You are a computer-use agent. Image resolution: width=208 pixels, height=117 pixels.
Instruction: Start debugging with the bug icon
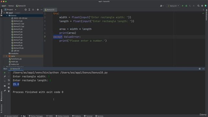coord(186,6)
